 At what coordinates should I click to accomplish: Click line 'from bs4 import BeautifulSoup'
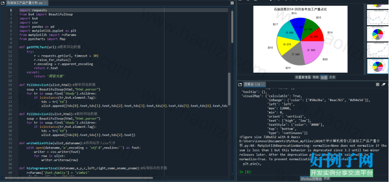(46, 15)
